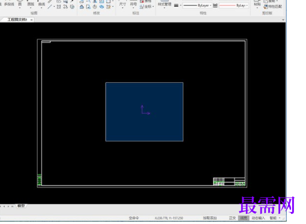The width and height of the screenshot is (306, 224).
Task: Select the 多段线 polyline tool
Action: tap(9, 4)
